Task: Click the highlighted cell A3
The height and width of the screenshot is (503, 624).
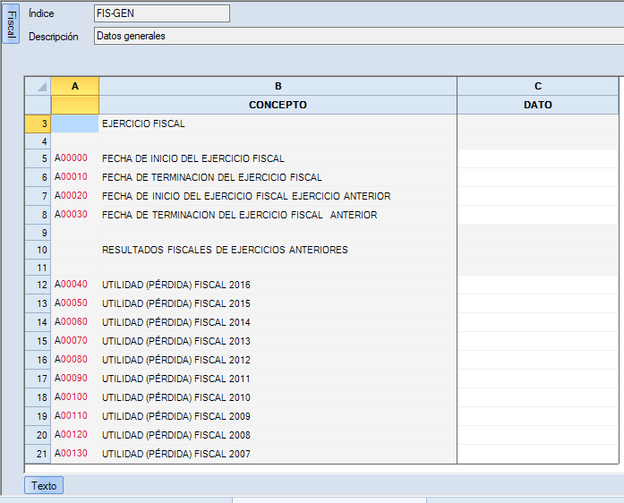Action: point(75,124)
